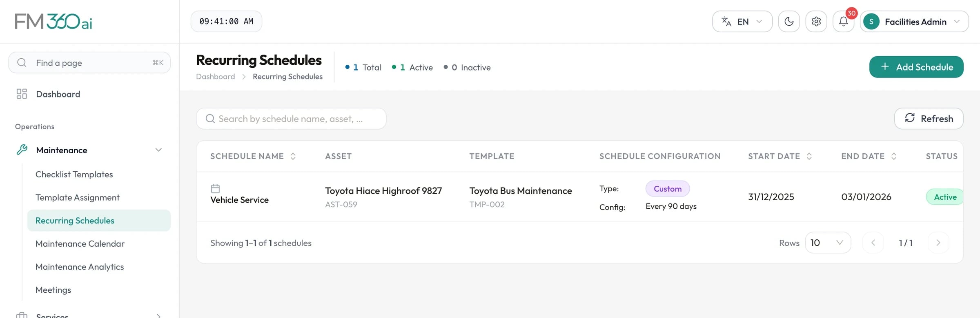Click the Add Schedule button
980x318 pixels.
(x=916, y=67)
